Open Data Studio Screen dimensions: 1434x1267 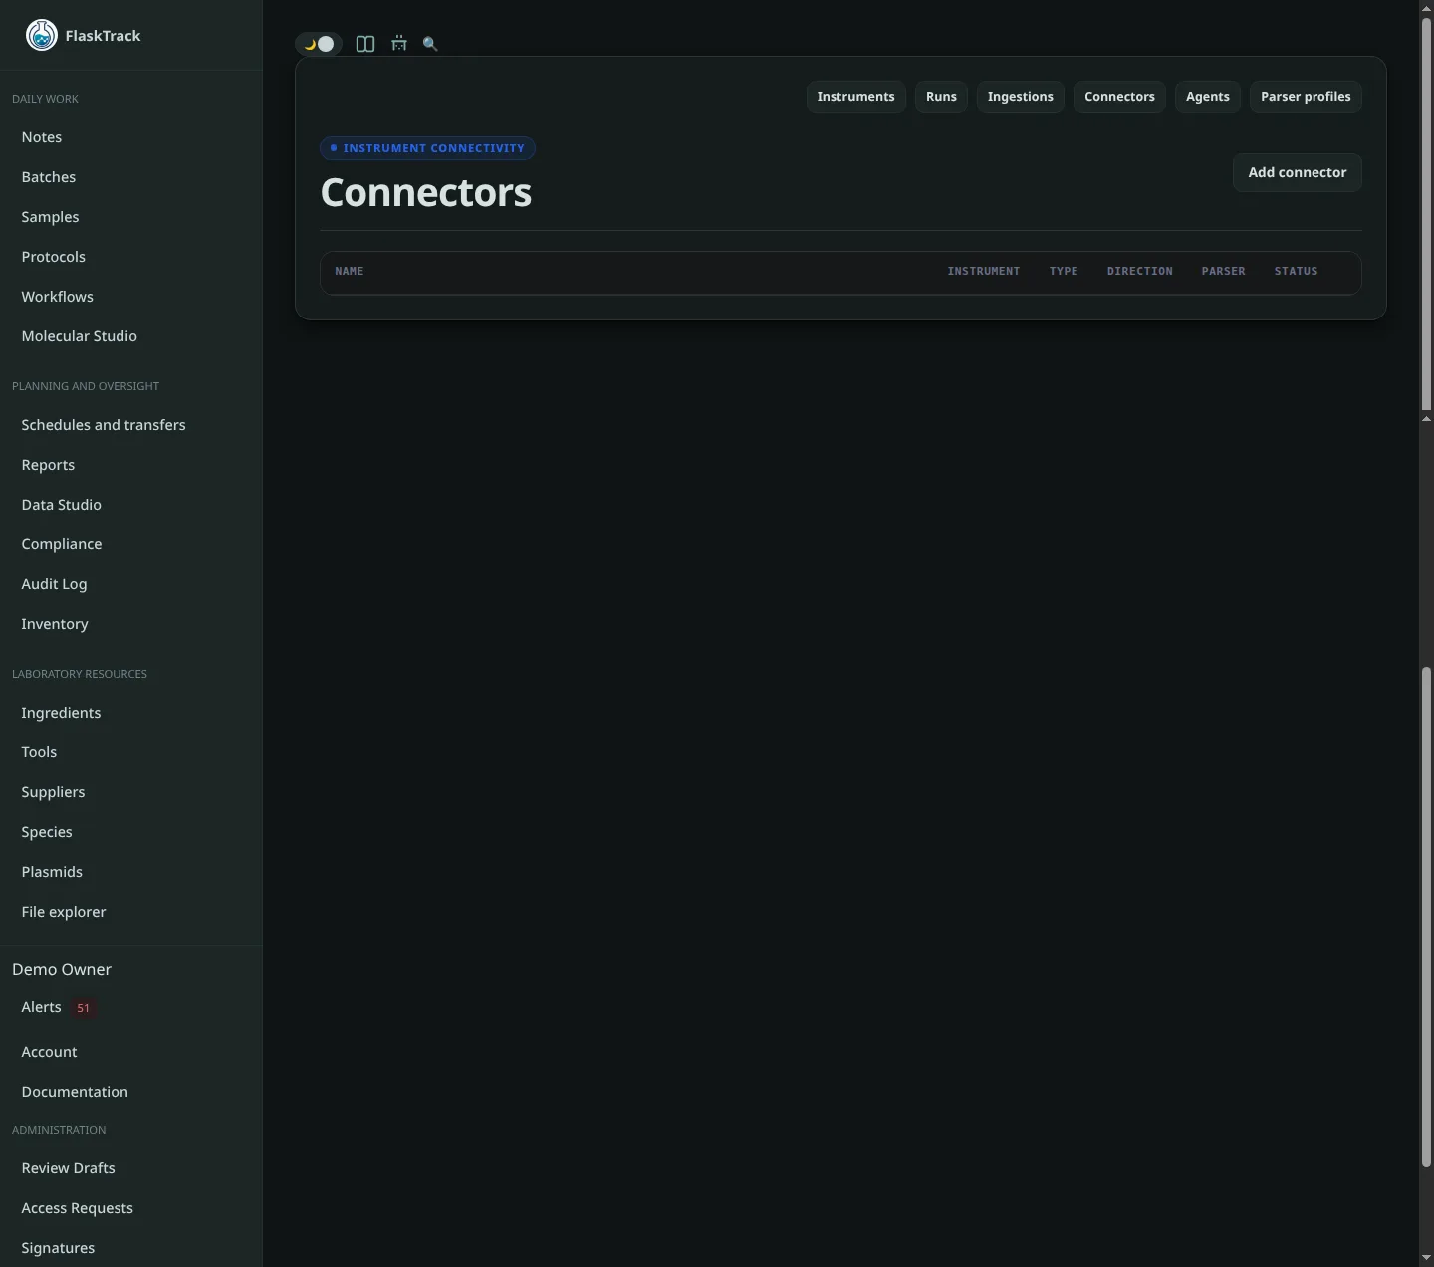130,505
